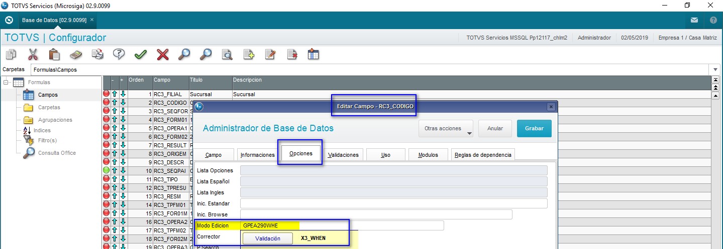723x249 pixels.
Task: Click the grid scroll-to-top arrow
Action: tap(715, 80)
